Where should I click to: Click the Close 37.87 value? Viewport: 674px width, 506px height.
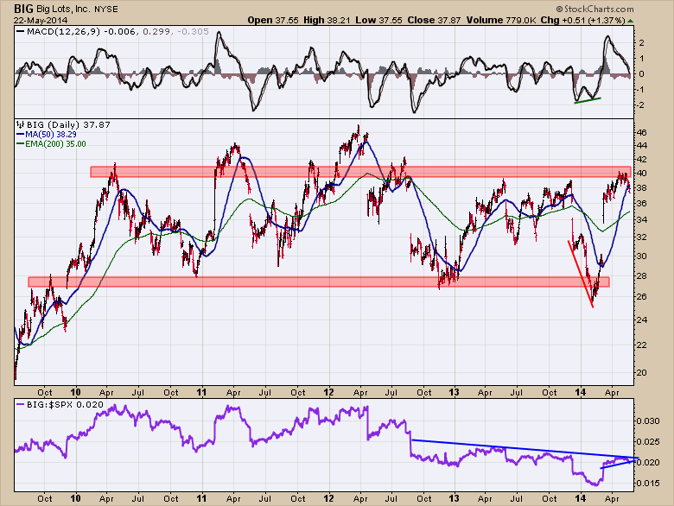point(434,20)
